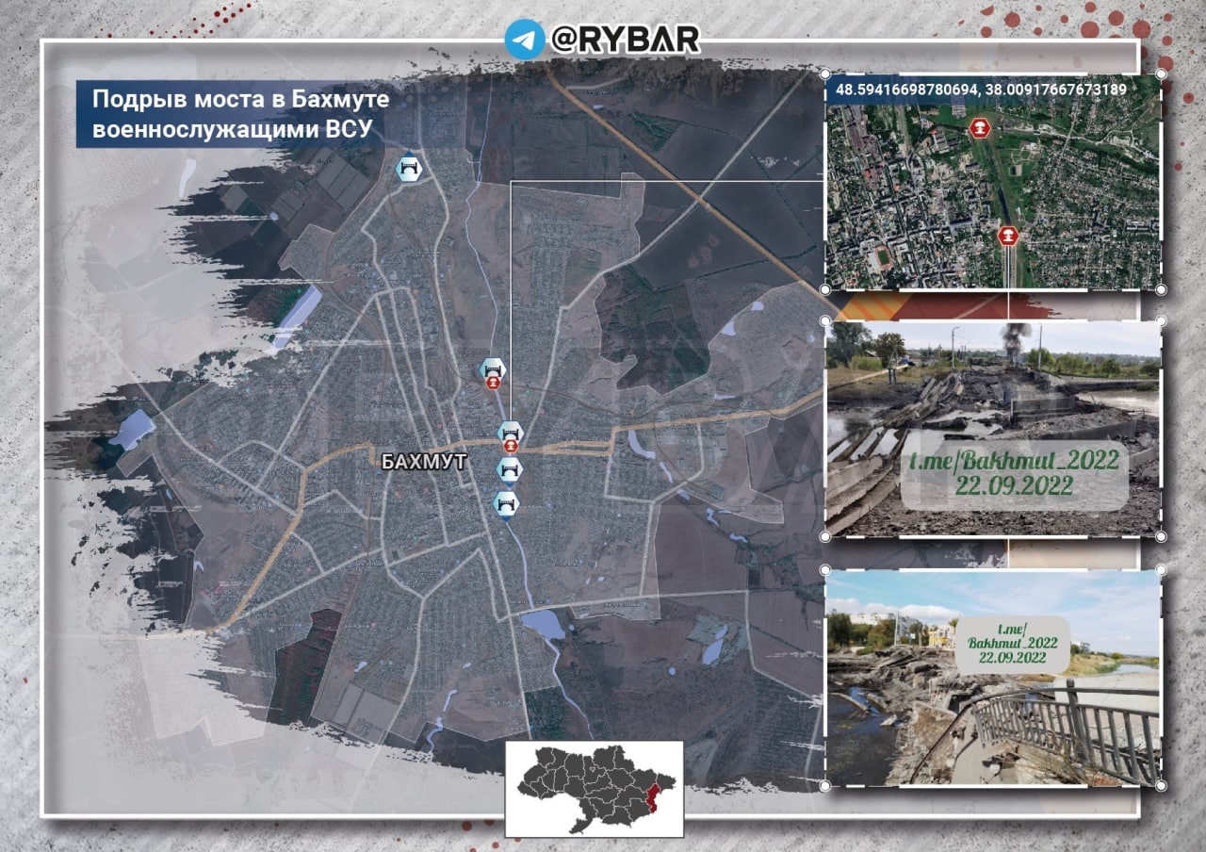1206x852 pixels.
Task: Click the bridge icon on the orange main road
Action: click(510, 432)
